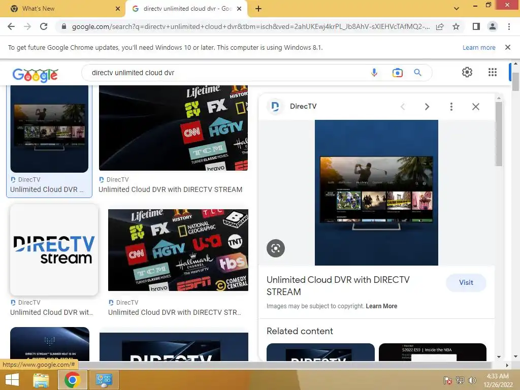Open the Inside the NBA related thumbnail

point(433,352)
